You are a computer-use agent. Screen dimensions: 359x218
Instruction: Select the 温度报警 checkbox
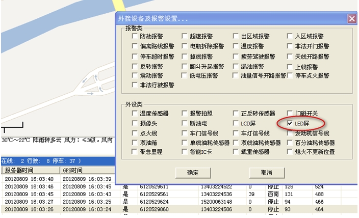(236, 46)
